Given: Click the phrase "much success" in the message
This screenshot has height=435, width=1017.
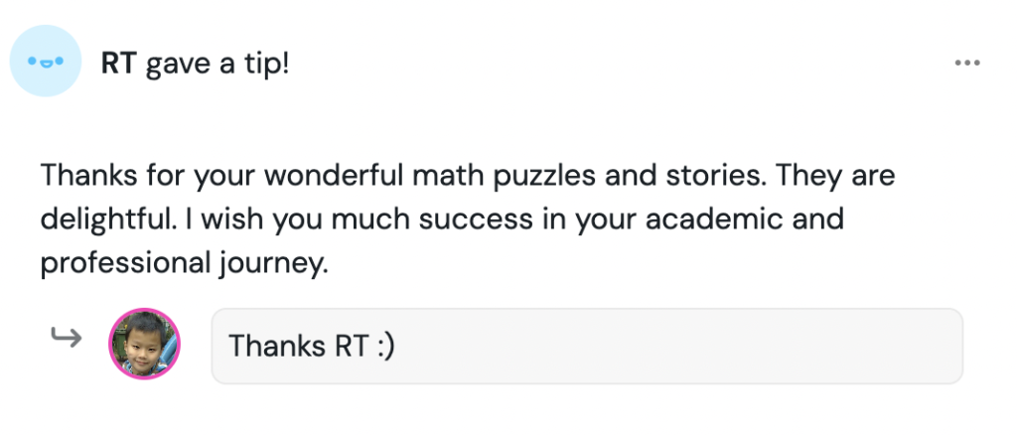Looking at the screenshot, I should coord(458,219).
